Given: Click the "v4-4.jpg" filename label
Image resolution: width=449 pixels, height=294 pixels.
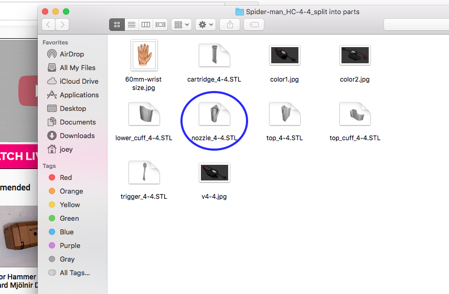Looking at the screenshot, I should [214, 197].
